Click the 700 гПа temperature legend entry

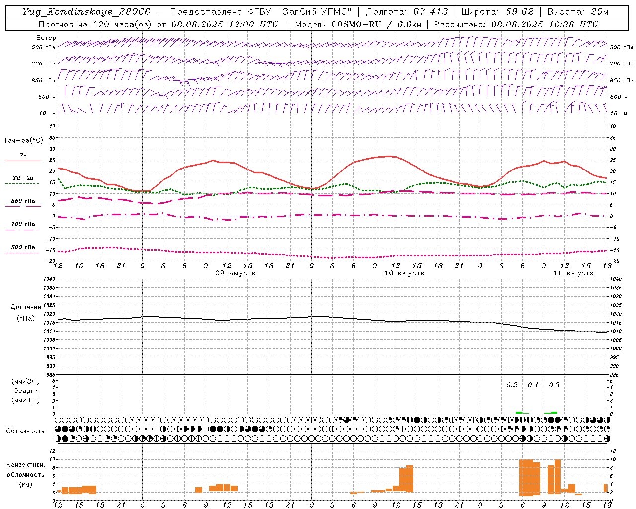(23, 224)
